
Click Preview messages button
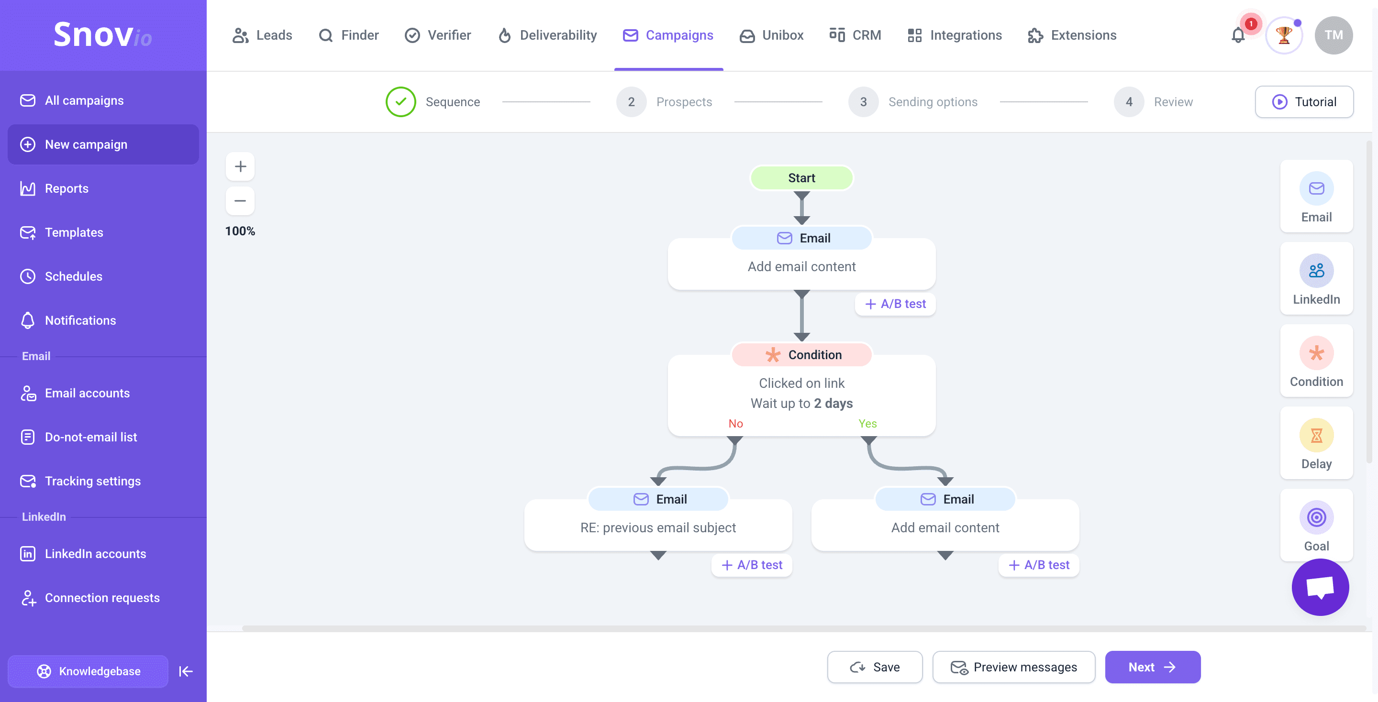[x=1013, y=667]
